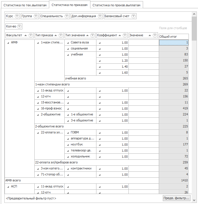This screenshot has height=204, width=198.
Task: Switch to Статистика по тек.выплатам tab
Action: pyautogui.click(x=25, y=5)
